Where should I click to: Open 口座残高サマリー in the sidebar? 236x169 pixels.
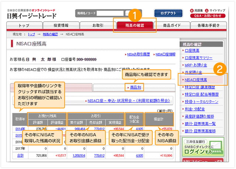198,58
